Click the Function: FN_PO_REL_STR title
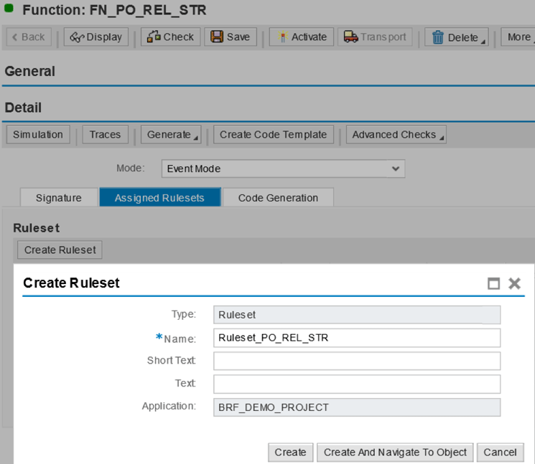This screenshot has height=464, width=535. tap(114, 10)
